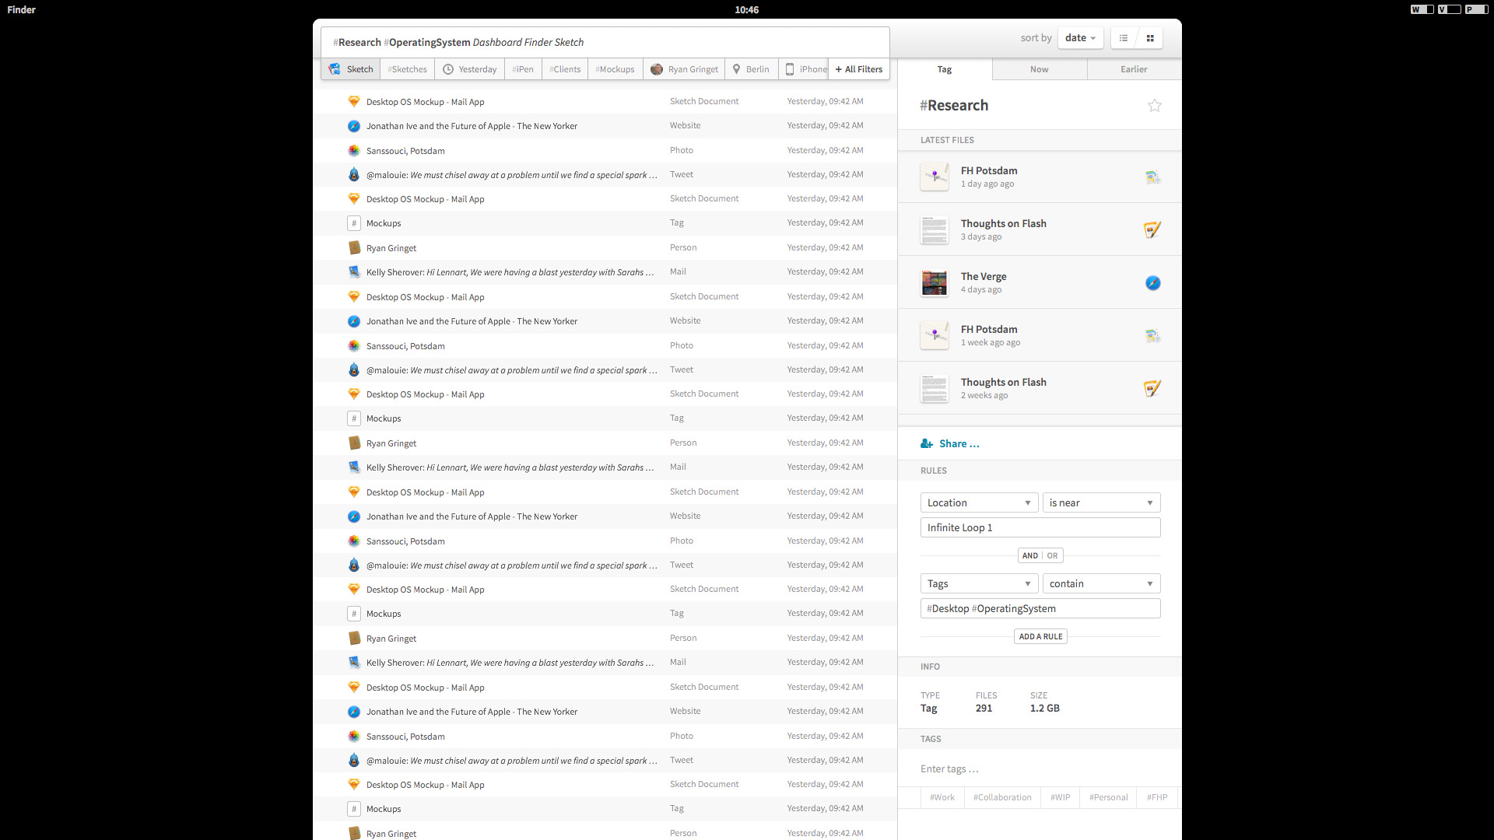Viewport: 1494px width, 840px height.
Task: Toggle the AND rule connector
Action: 1029,555
